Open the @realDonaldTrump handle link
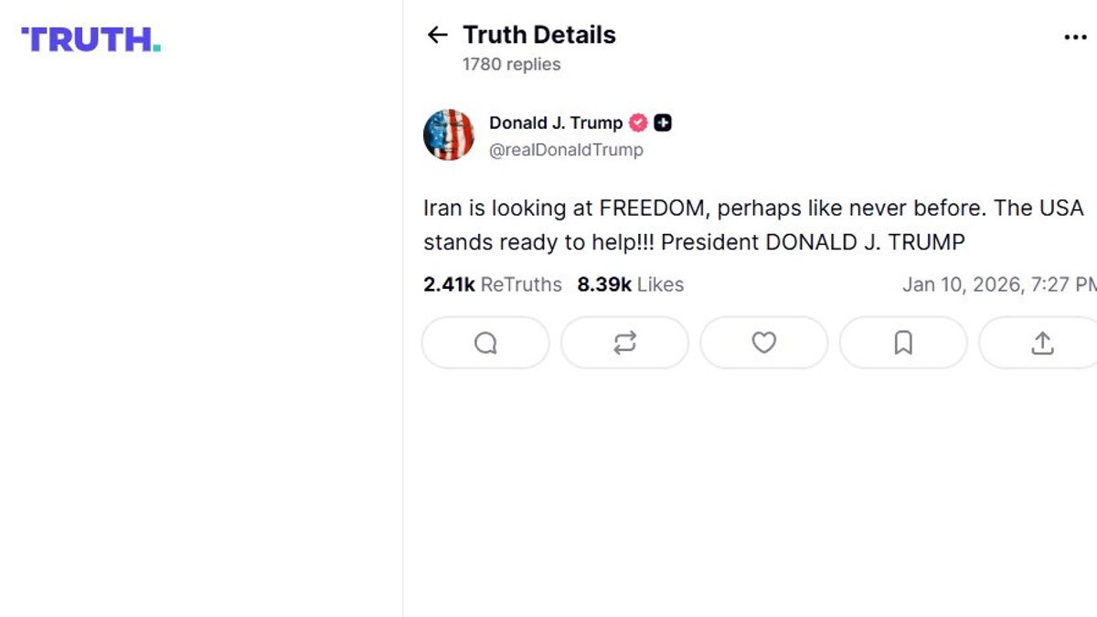Viewport: 1097px width, 617px height. (566, 150)
